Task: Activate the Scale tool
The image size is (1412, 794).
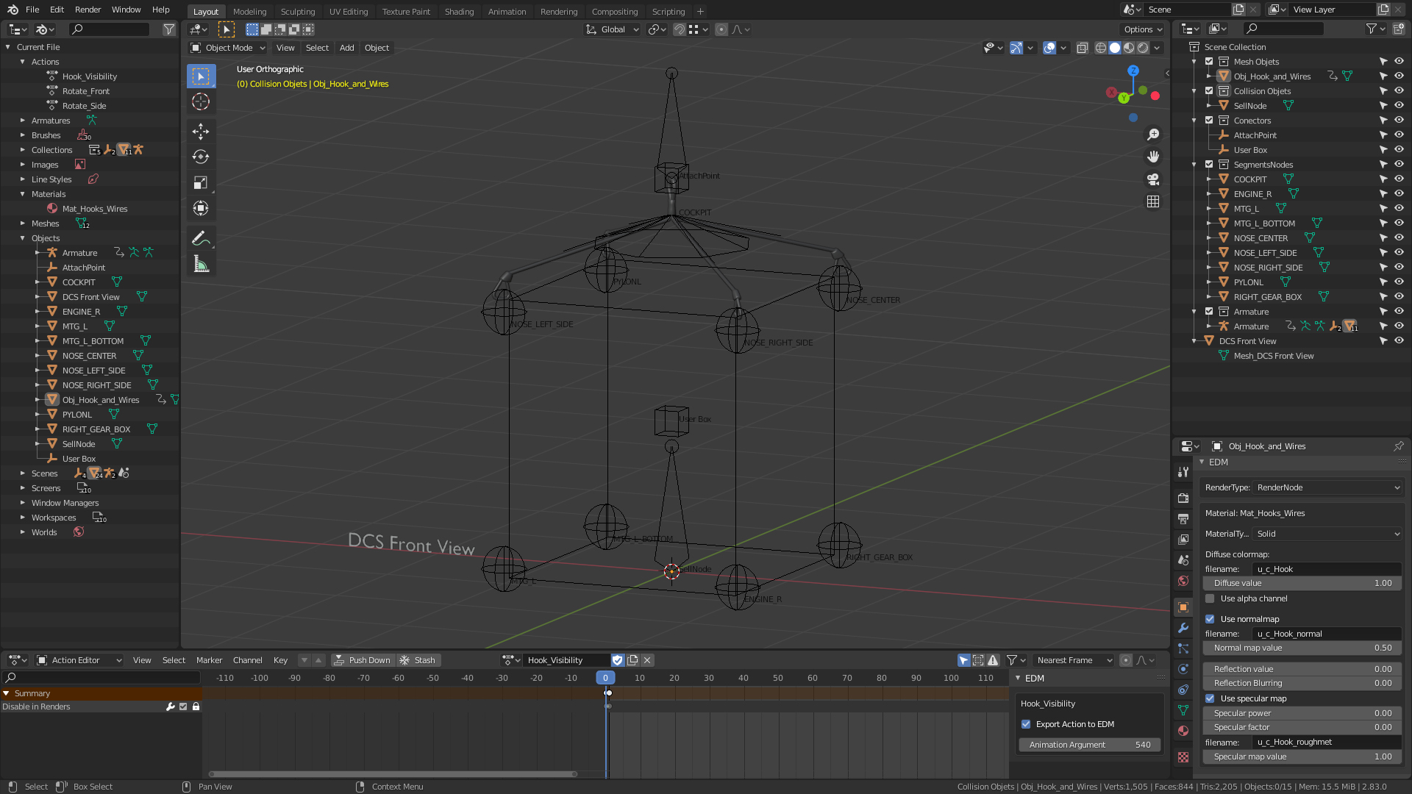Action: coord(201,182)
